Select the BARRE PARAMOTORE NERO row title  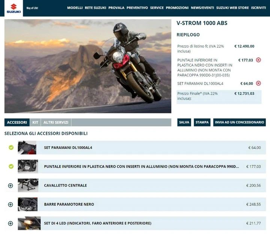point(69,204)
